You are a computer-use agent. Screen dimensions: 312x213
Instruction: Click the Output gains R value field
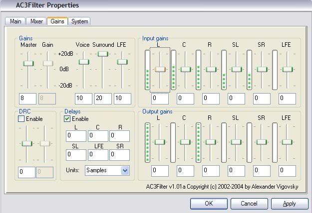pyautogui.click(x=211, y=171)
